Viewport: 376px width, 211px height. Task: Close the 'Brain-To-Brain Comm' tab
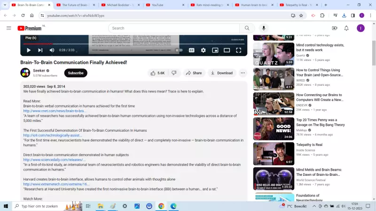(x=49, y=5)
